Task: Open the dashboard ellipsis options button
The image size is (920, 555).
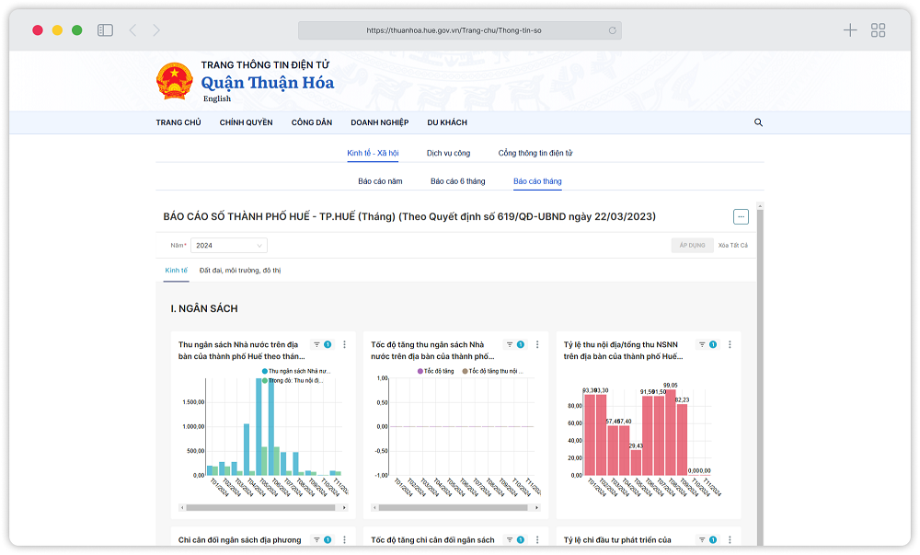Action: [741, 216]
